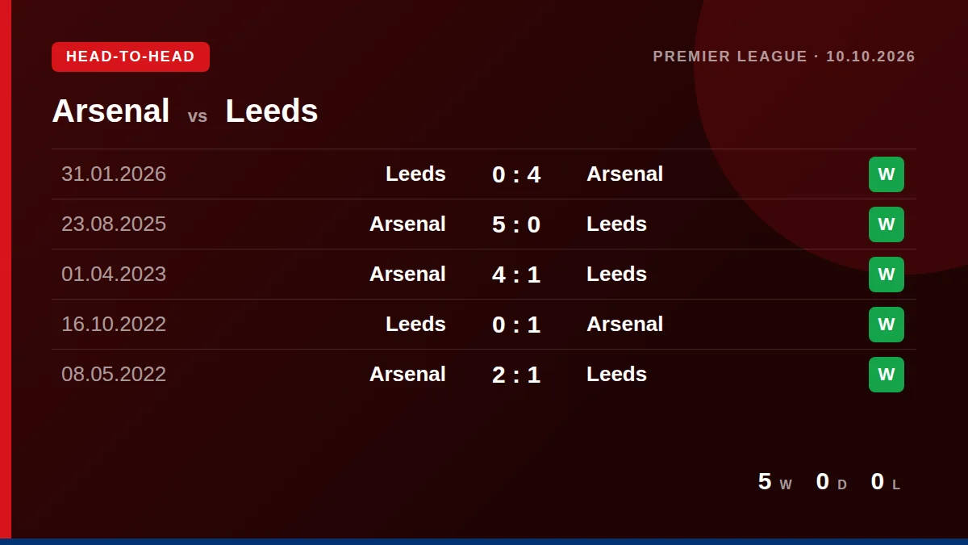Select the green W badge for 23.08.2025 match

click(886, 224)
